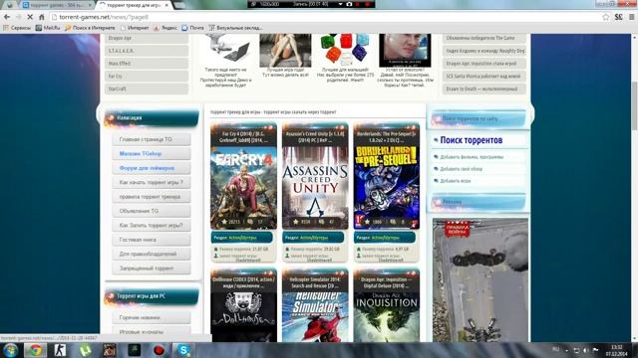Select the active 'торрент трекер' tab
This screenshot has height=358, width=638.
pyautogui.click(x=133, y=5)
